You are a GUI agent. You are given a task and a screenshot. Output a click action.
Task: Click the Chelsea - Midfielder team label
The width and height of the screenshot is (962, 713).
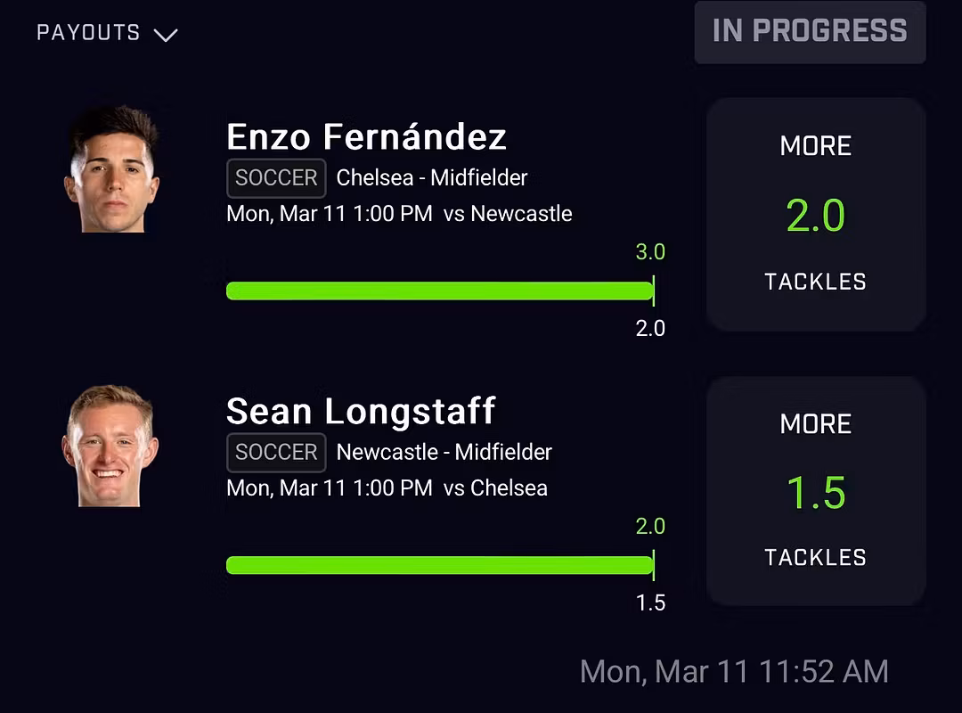tap(432, 178)
